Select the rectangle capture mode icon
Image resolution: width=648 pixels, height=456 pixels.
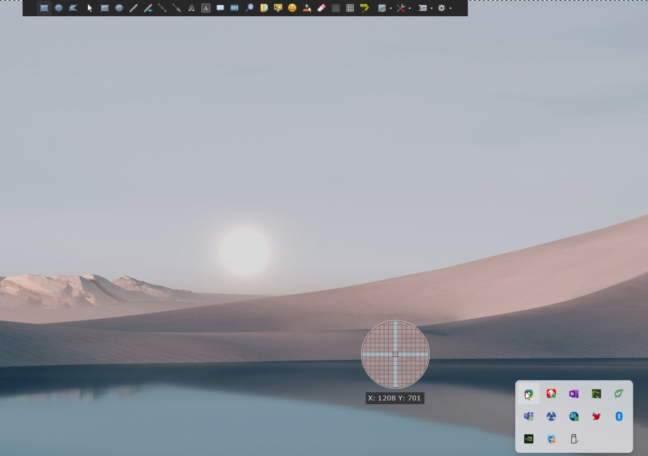tap(44, 8)
